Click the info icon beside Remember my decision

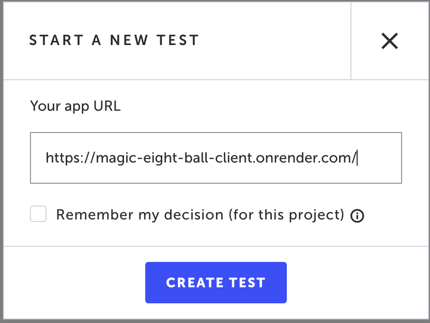(x=357, y=216)
